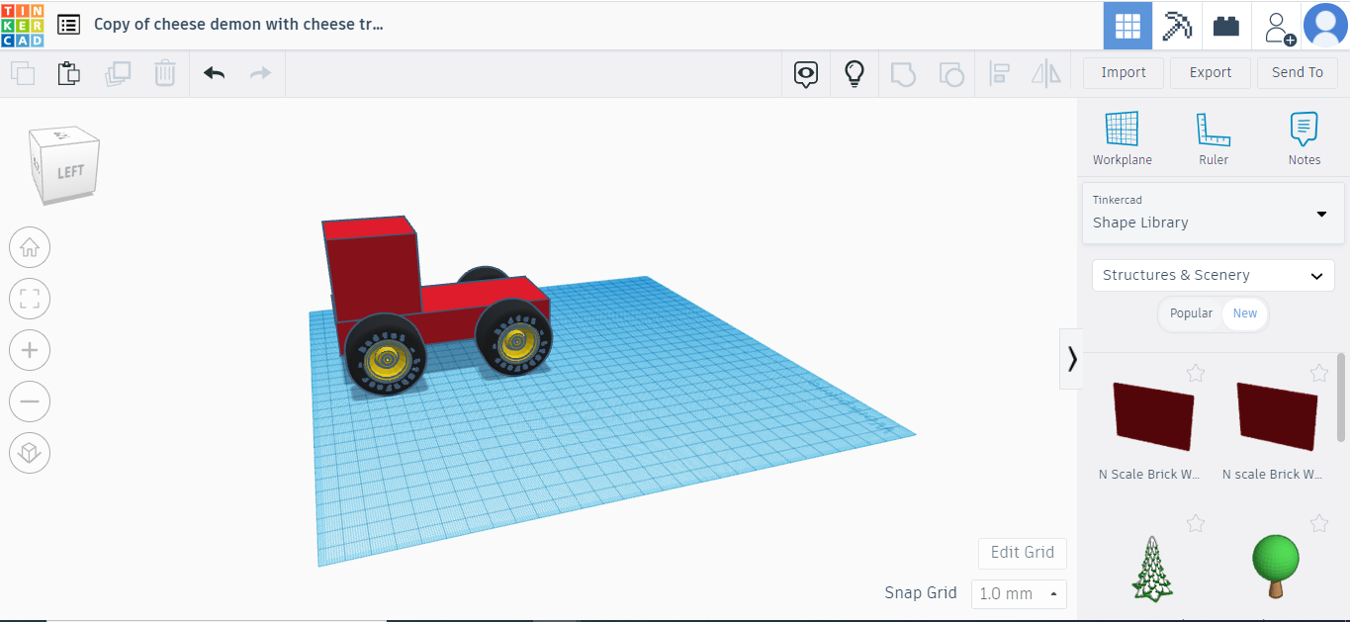
Task: Undo the last action
Action: (214, 73)
